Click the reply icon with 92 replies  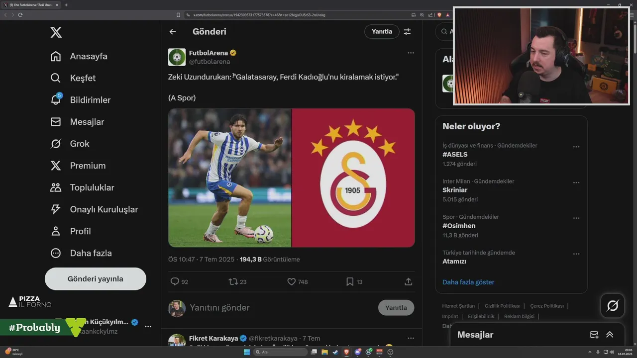[175, 281]
